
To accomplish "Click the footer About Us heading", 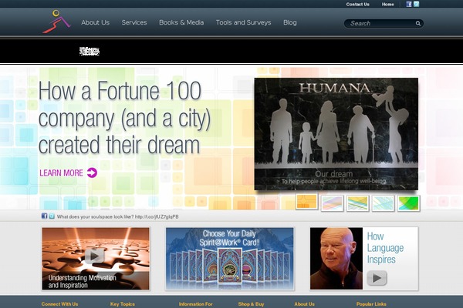I will (304, 304).
